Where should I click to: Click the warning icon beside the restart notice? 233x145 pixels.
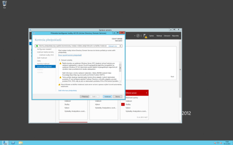pos(59,84)
